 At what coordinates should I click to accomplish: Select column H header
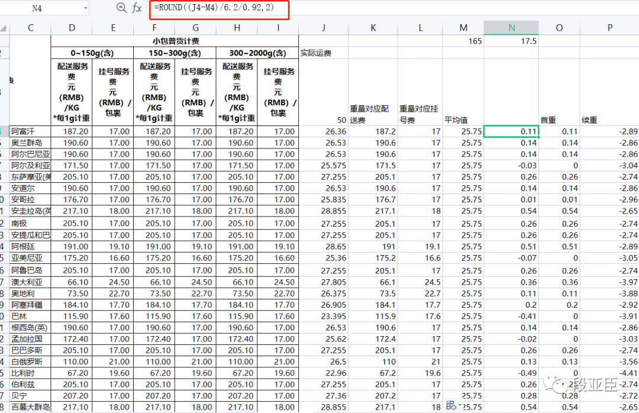pyautogui.click(x=237, y=28)
